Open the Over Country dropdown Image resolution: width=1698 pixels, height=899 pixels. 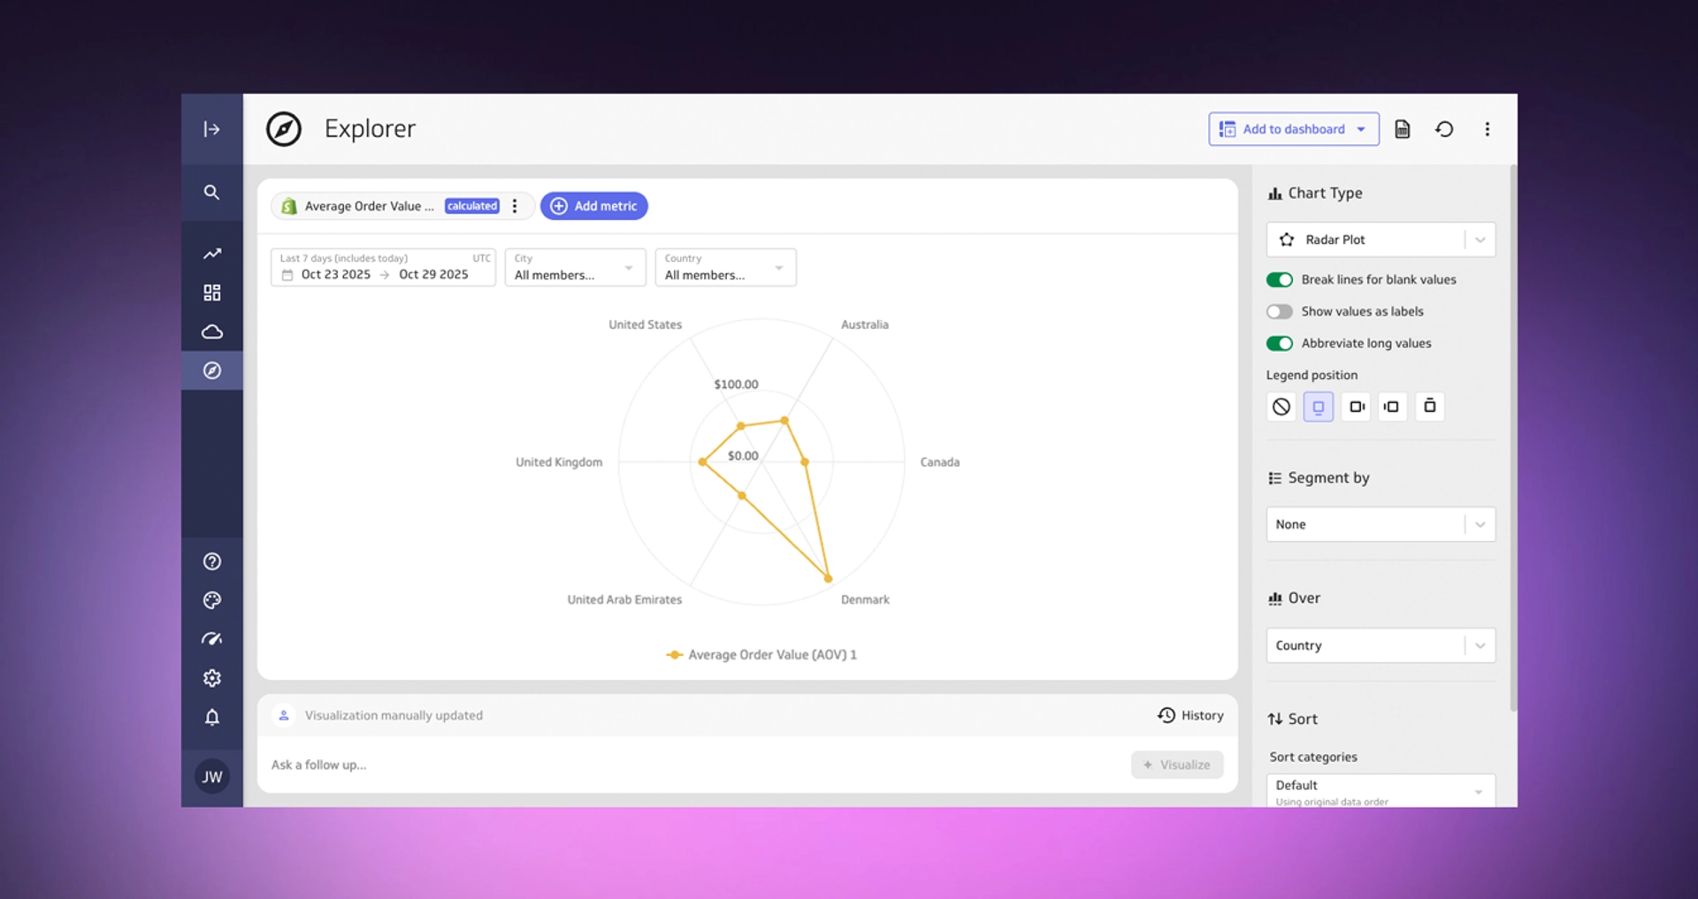pos(1380,645)
